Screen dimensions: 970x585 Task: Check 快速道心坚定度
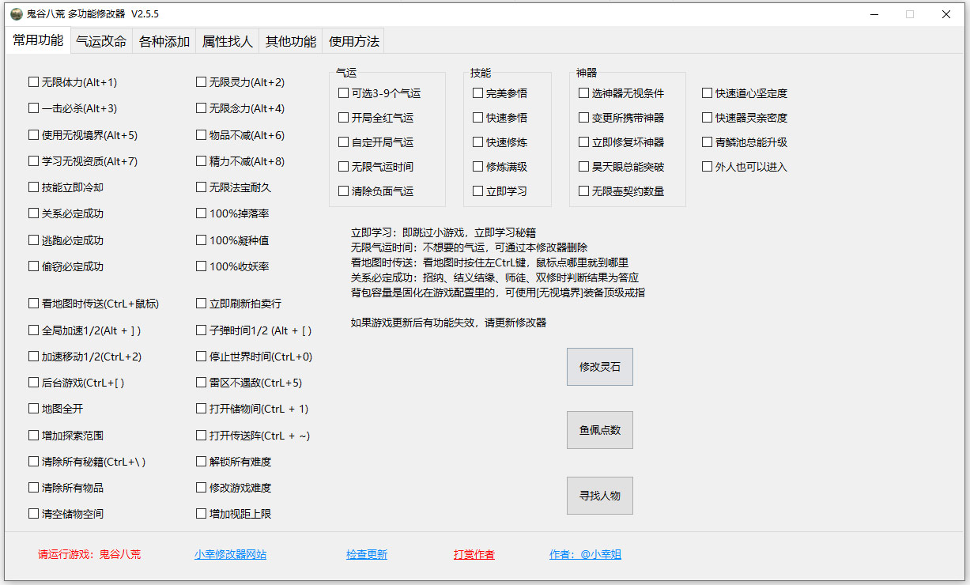click(706, 92)
